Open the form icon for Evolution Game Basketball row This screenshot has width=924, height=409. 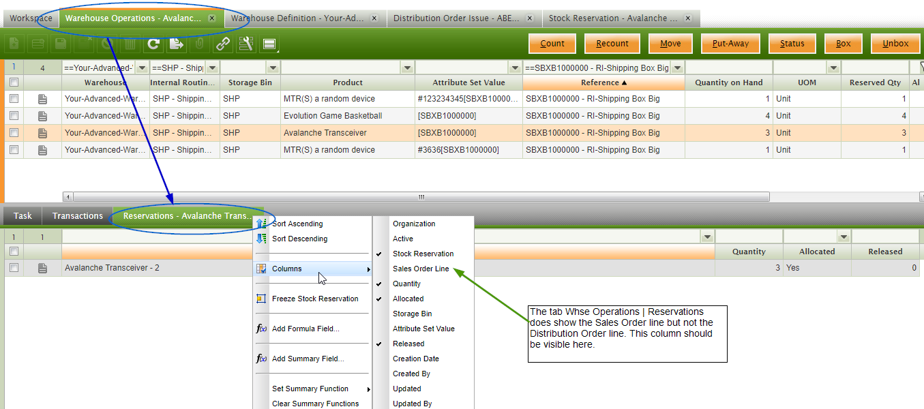(x=43, y=116)
